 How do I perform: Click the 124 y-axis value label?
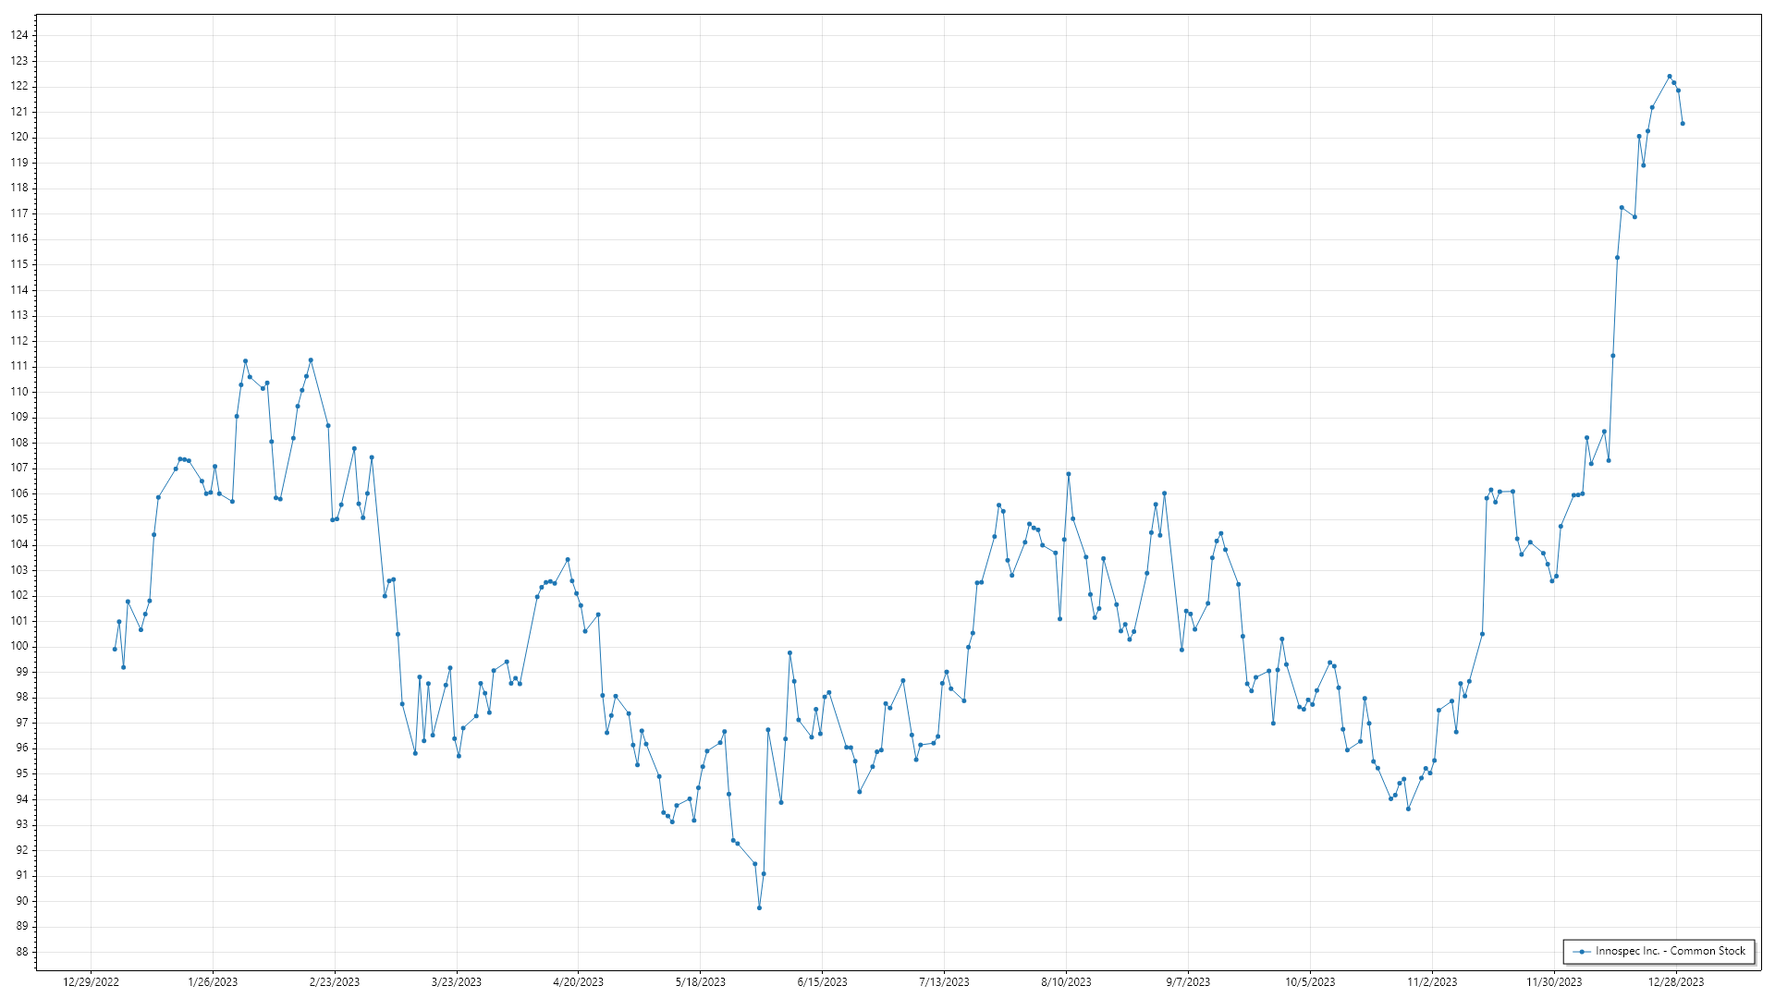click(x=19, y=35)
